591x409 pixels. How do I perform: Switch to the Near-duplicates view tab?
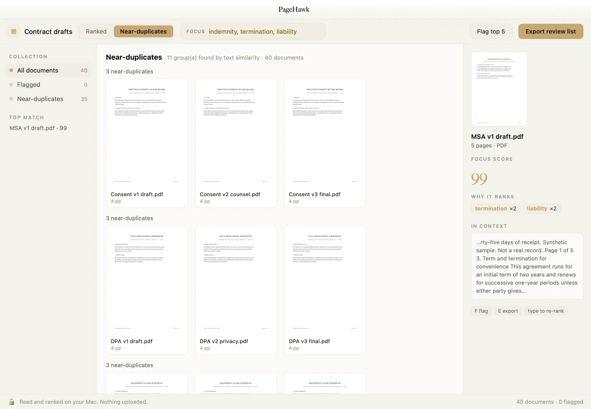pos(143,31)
